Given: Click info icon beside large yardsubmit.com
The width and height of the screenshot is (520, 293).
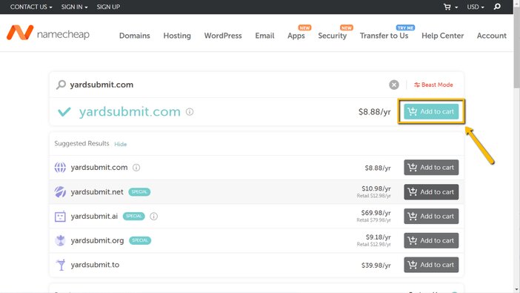Looking at the screenshot, I should click(x=190, y=112).
